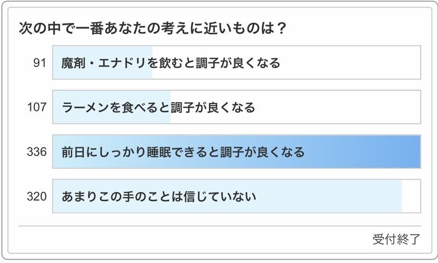Click the empty right part of the ラーメン bar
438x263 pixels.
(350, 107)
